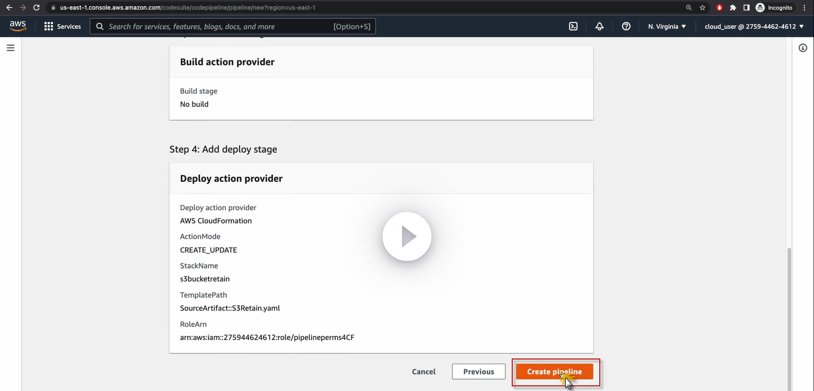This screenshot has width=814, height=391.
Task: Open the notifications bell
Action: point(599,26)
